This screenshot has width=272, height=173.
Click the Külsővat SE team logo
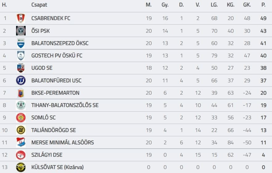point(21,167)
